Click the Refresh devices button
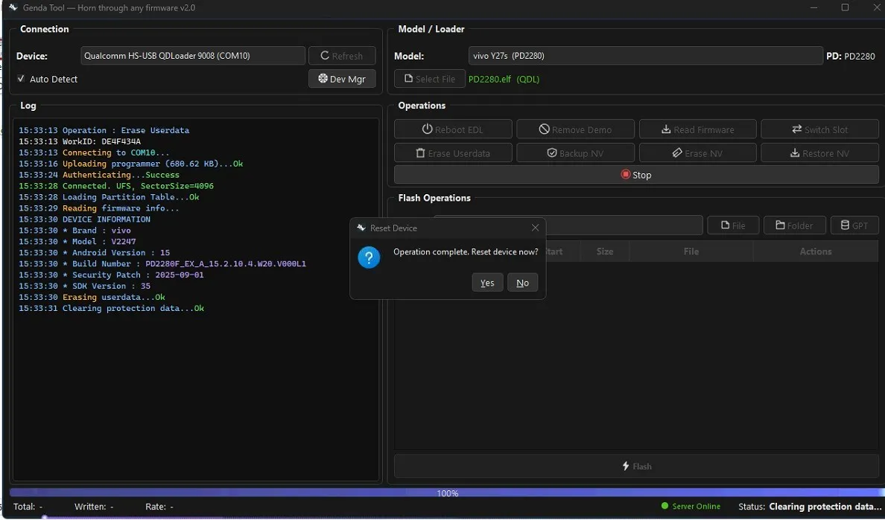 click(342, 56)
